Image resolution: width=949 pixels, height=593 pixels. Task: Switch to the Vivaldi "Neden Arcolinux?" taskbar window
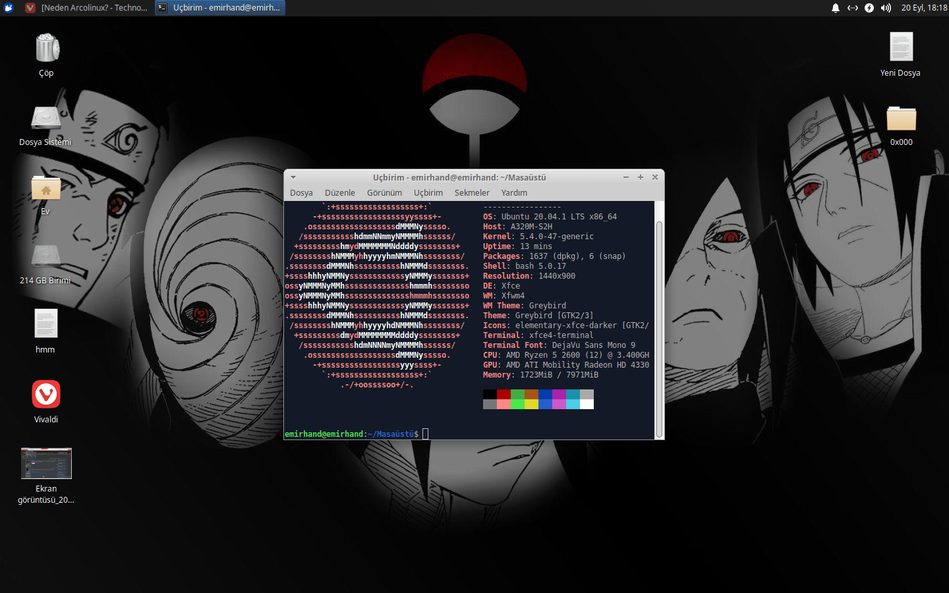coord(87,8)
